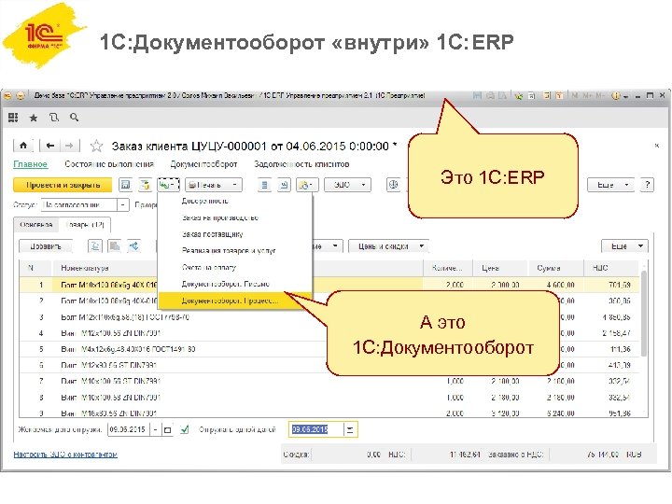Switch to the Товары (12) tab
672x504 pixels.
tap(85, 225)
